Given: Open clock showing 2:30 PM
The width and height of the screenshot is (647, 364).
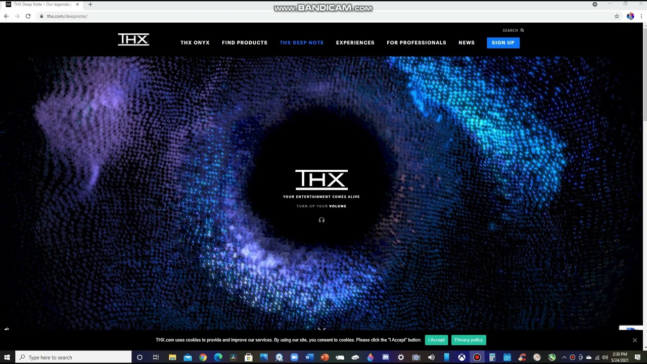Looking at the screenshot, I should coord(620,357).
